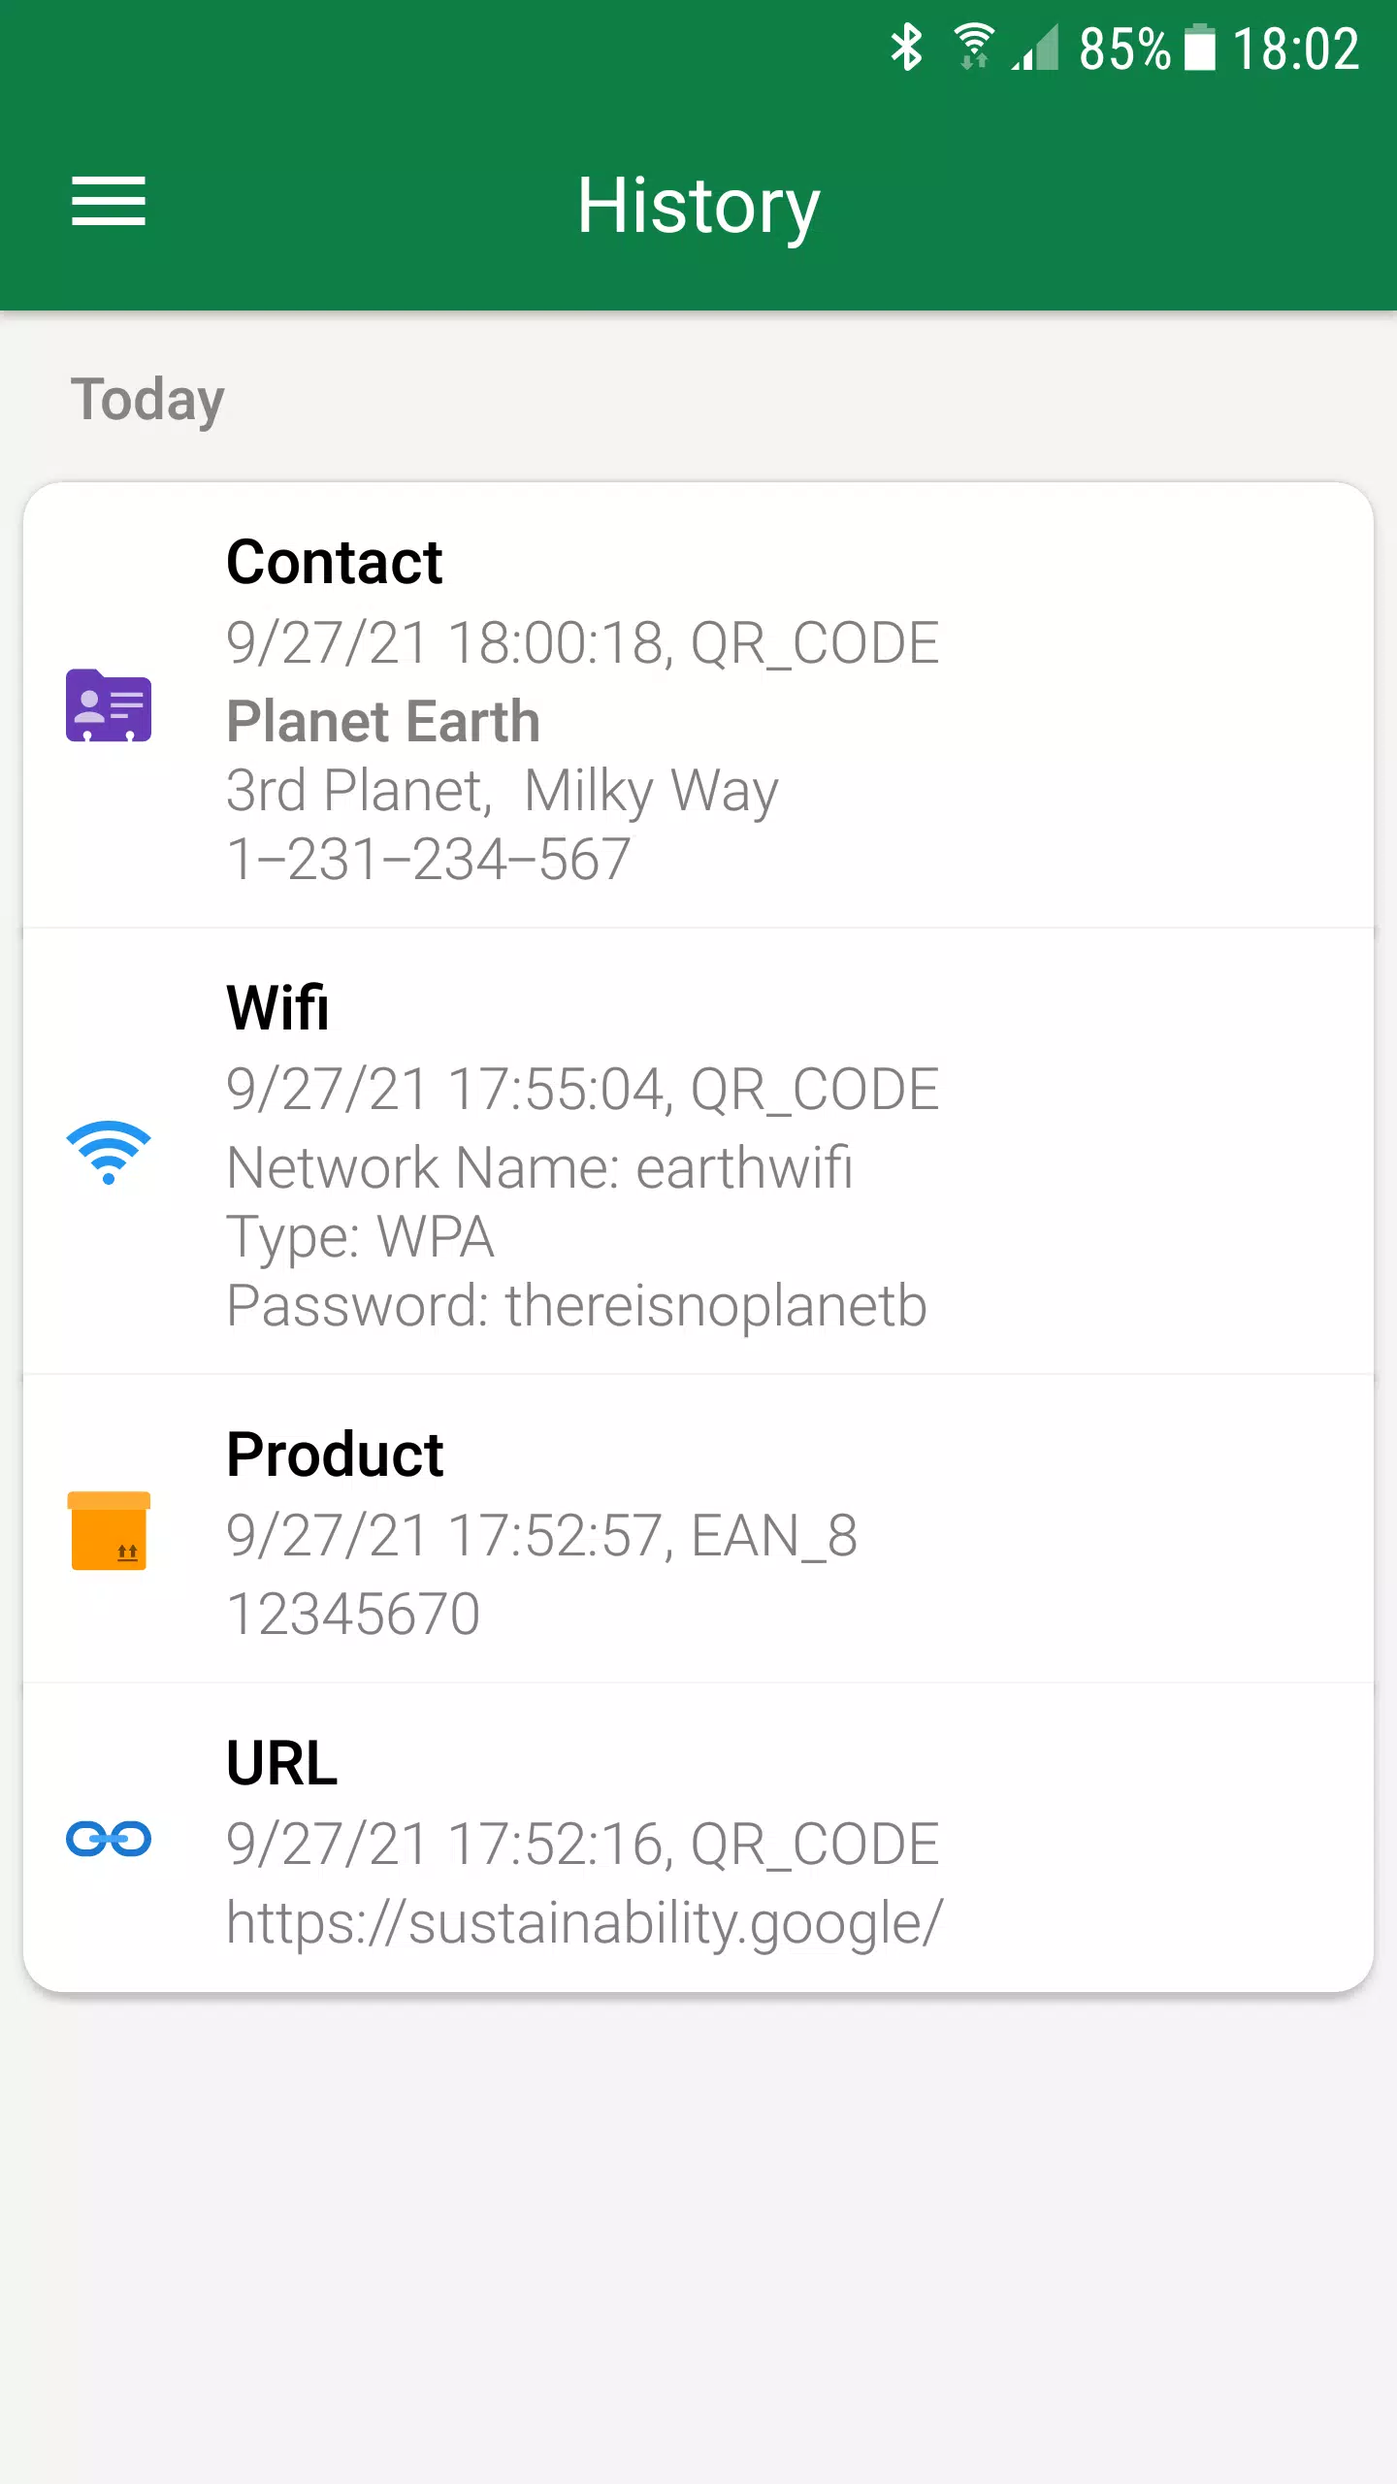The image size is (1397, 2484).
Task: Tap the blue Wifi signal icon
Action: click(x=109, y=1152)
